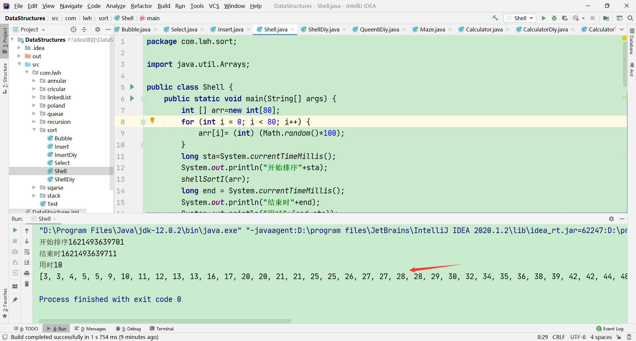Click the 4 spaces indent setting
The height and width of the screenshot is (341, 636).
point(601,337)
